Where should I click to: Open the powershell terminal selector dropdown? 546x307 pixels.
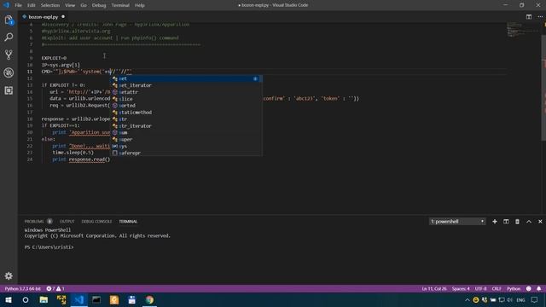(x=457, y=222)
